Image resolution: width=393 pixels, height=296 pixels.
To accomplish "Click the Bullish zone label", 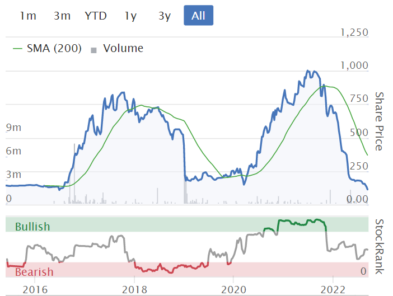I will tap(32, 227).
